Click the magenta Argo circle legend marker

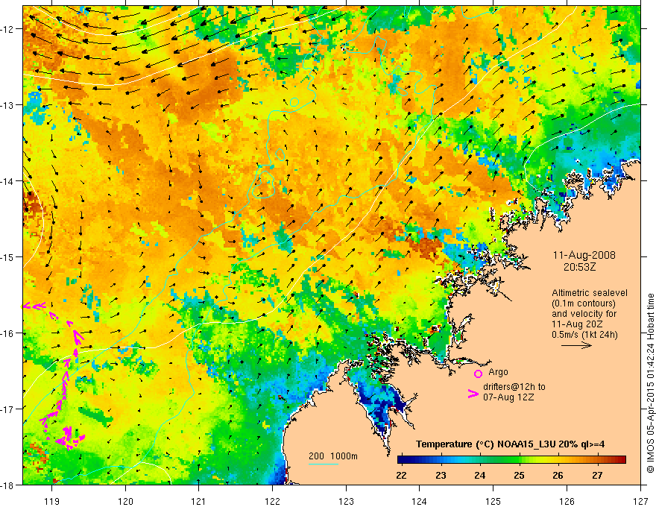(478, 374)
